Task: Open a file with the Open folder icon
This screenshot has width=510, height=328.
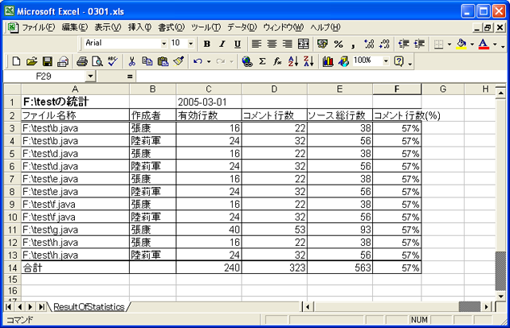Action: (32, 61)
